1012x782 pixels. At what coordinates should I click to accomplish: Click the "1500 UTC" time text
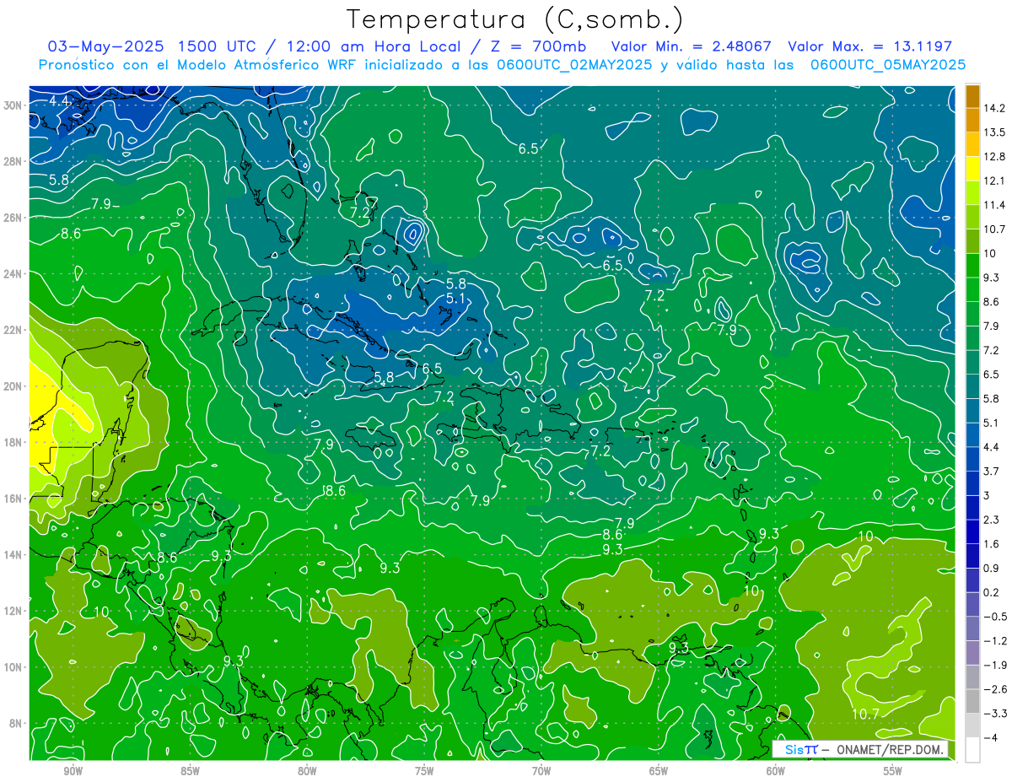[219, 46]
